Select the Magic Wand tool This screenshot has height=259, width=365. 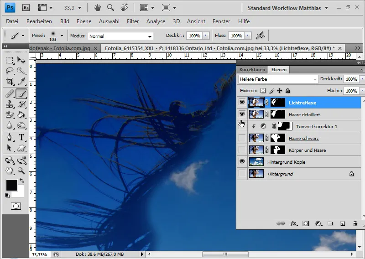click(x=21, y=71)
